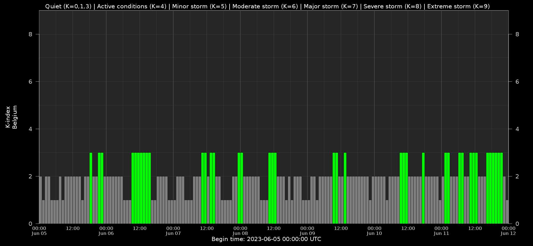Click the Jun 06 date marker
Viewport: 533px width, 246px height.
point(106,231)
